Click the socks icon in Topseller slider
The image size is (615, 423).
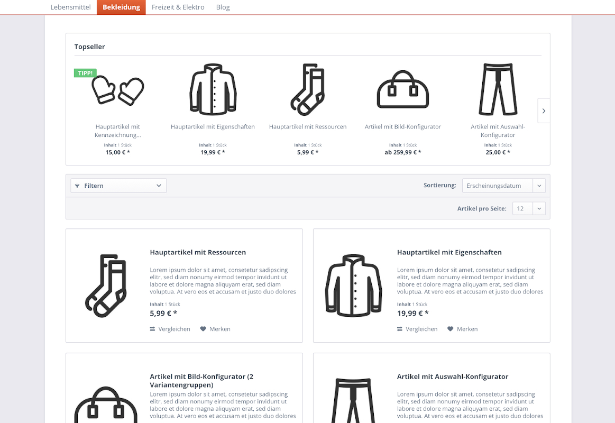(x=307, y=89)
